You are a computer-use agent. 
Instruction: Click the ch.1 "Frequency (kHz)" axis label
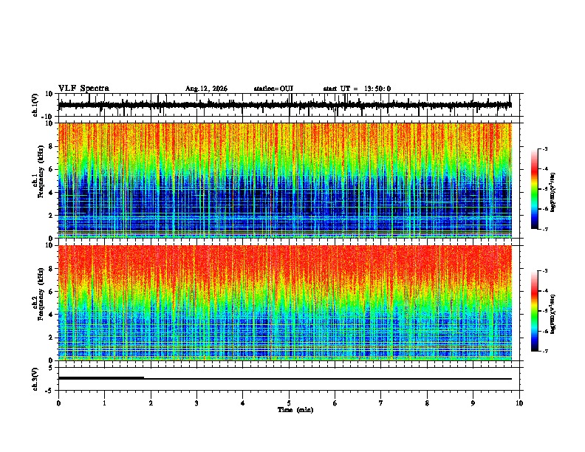tap(41, 171)
